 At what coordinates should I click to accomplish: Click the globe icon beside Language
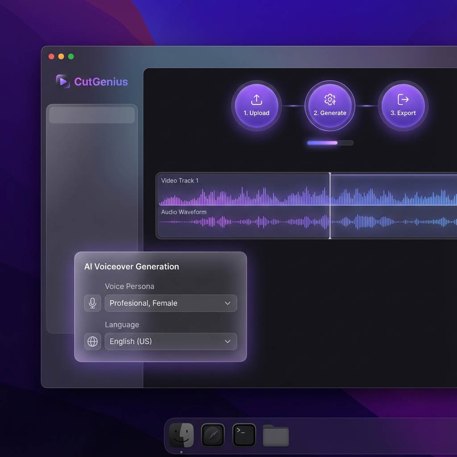click(x=92, y=341)
